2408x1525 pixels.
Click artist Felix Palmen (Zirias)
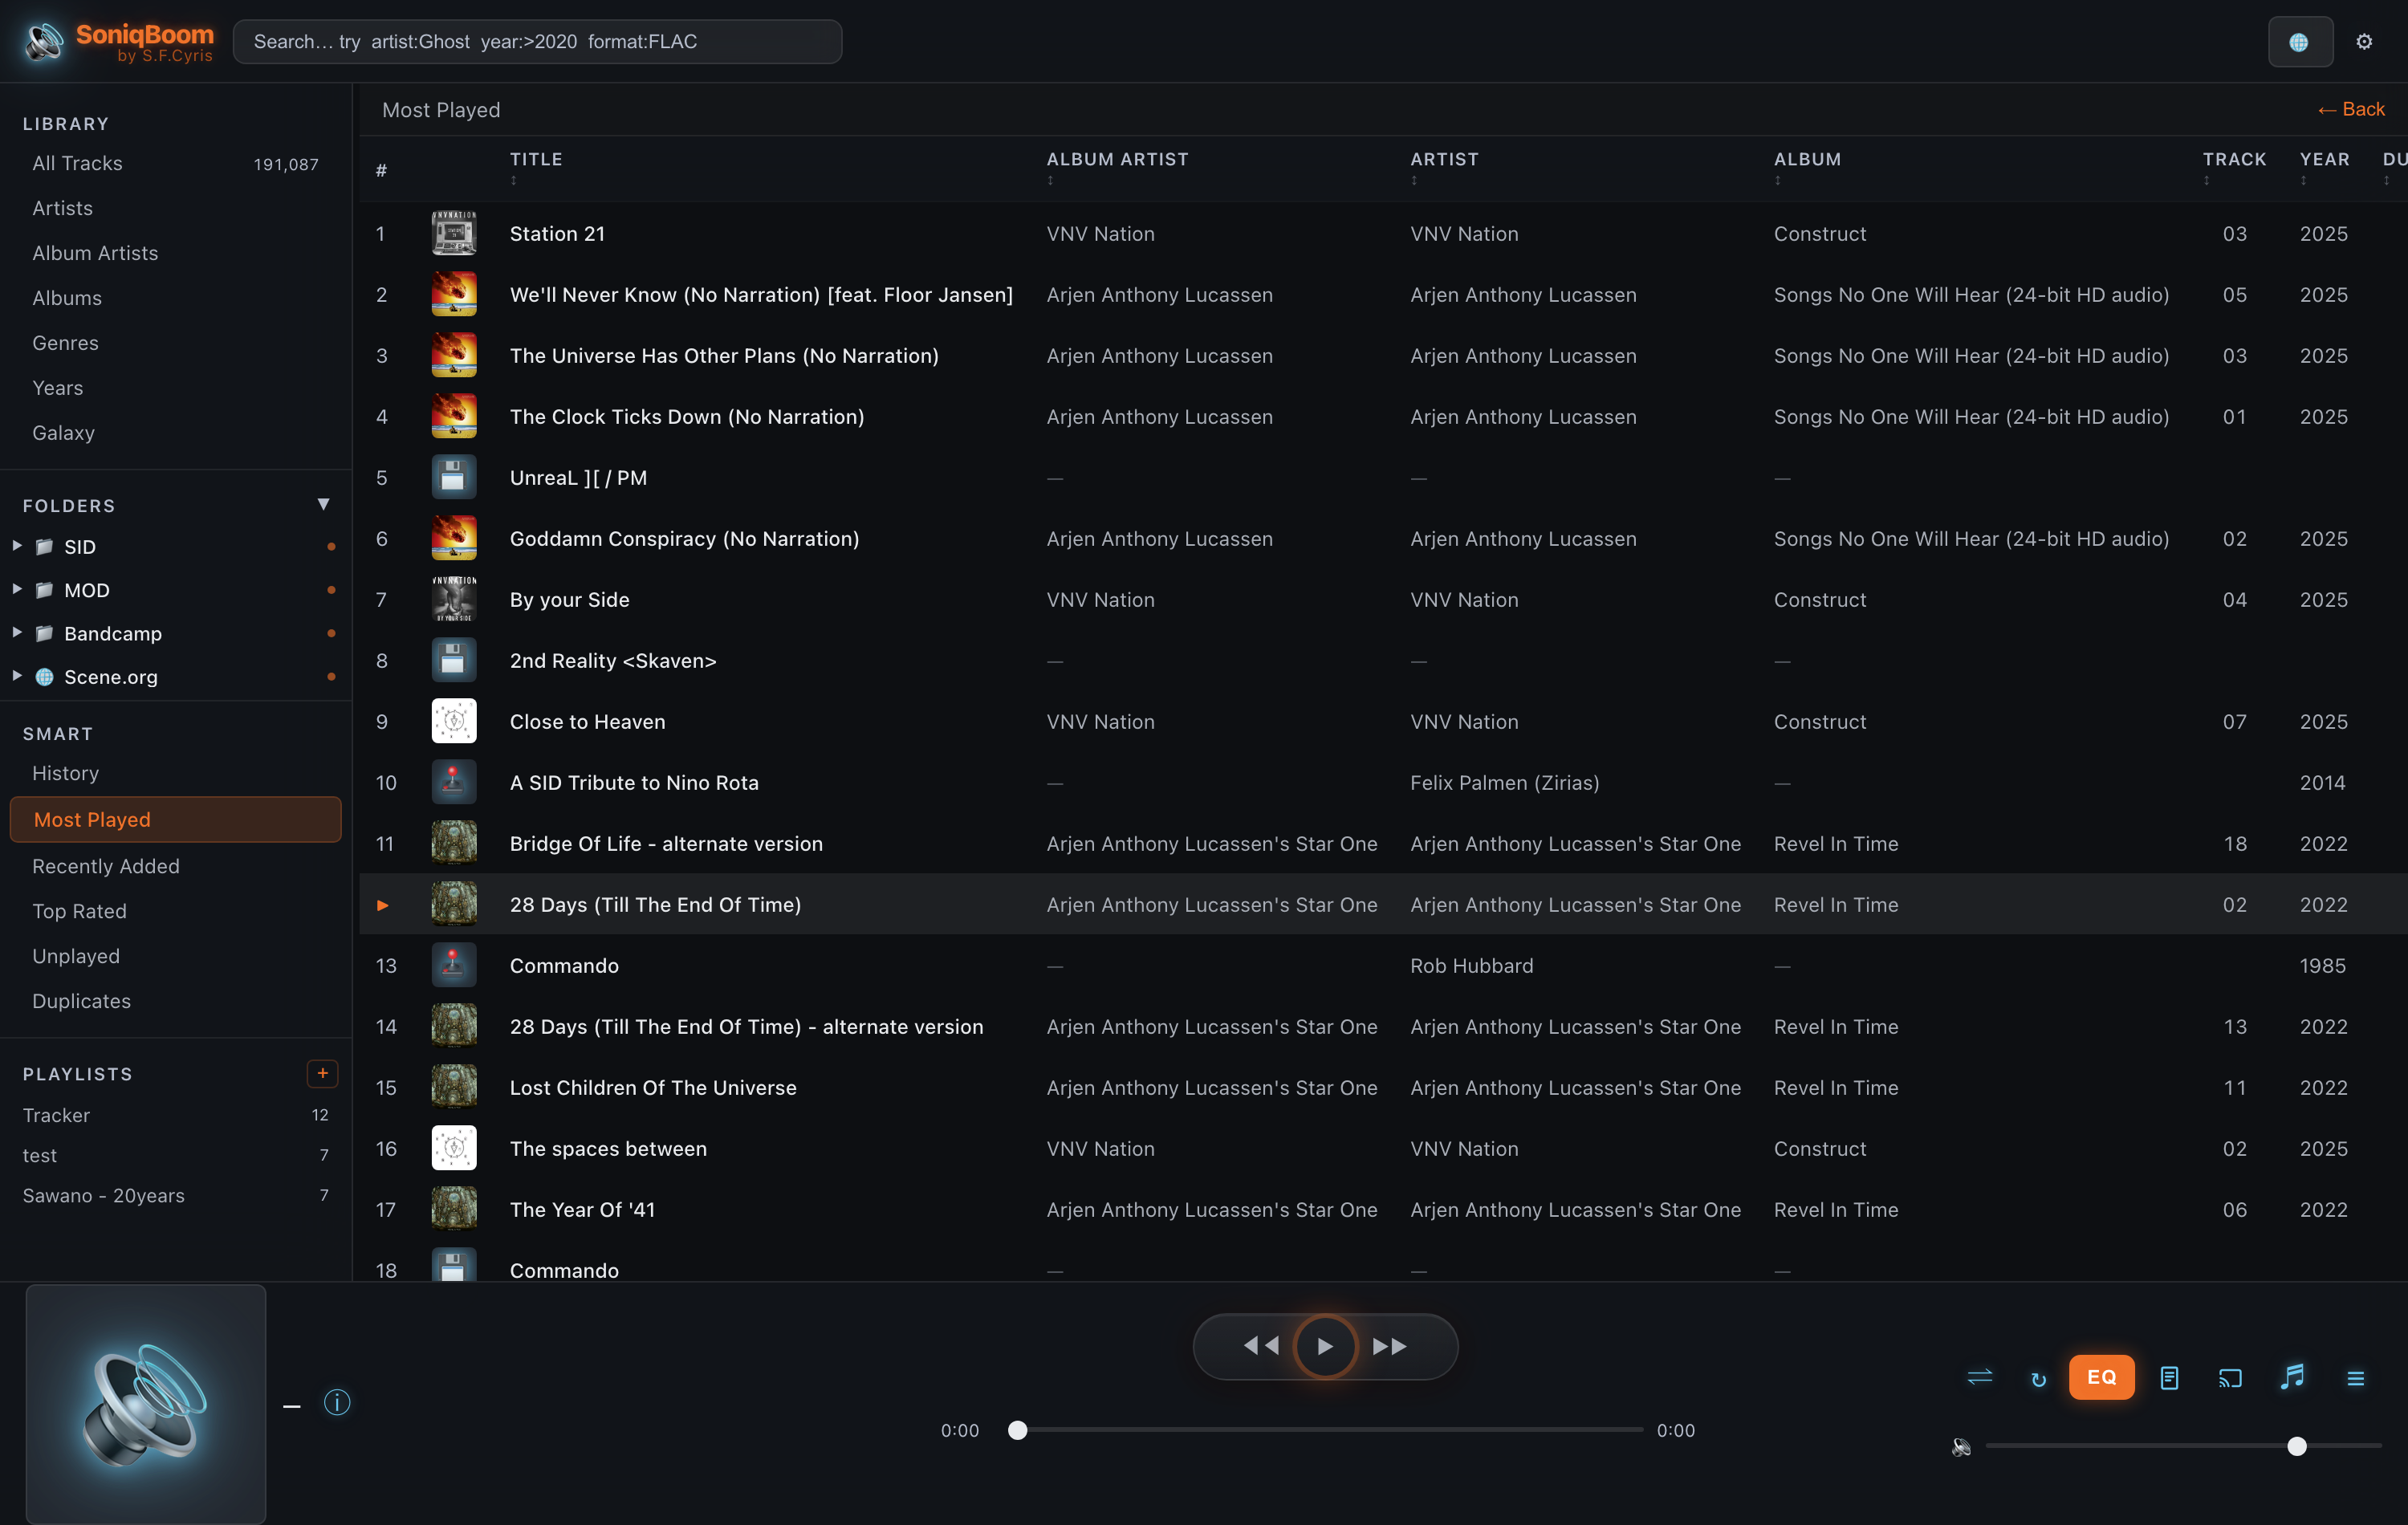tap(1504, 783)
